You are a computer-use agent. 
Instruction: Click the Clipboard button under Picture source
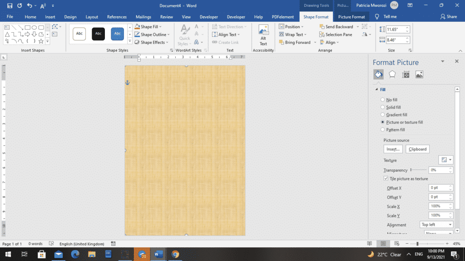(x=417, y=149)
